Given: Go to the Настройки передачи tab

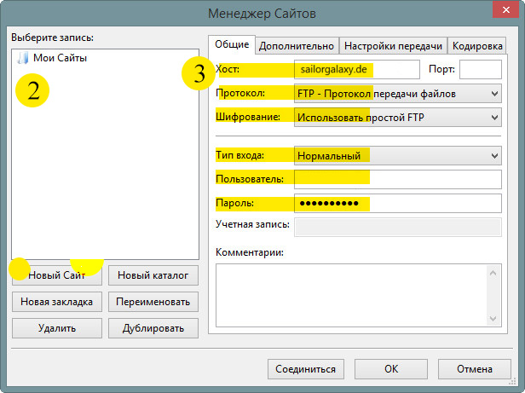Looking at the screenshot, I should click(x=394, y=45).
